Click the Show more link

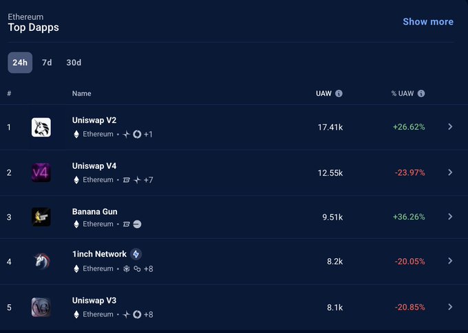pyautogui.click(x=428, y=21)
